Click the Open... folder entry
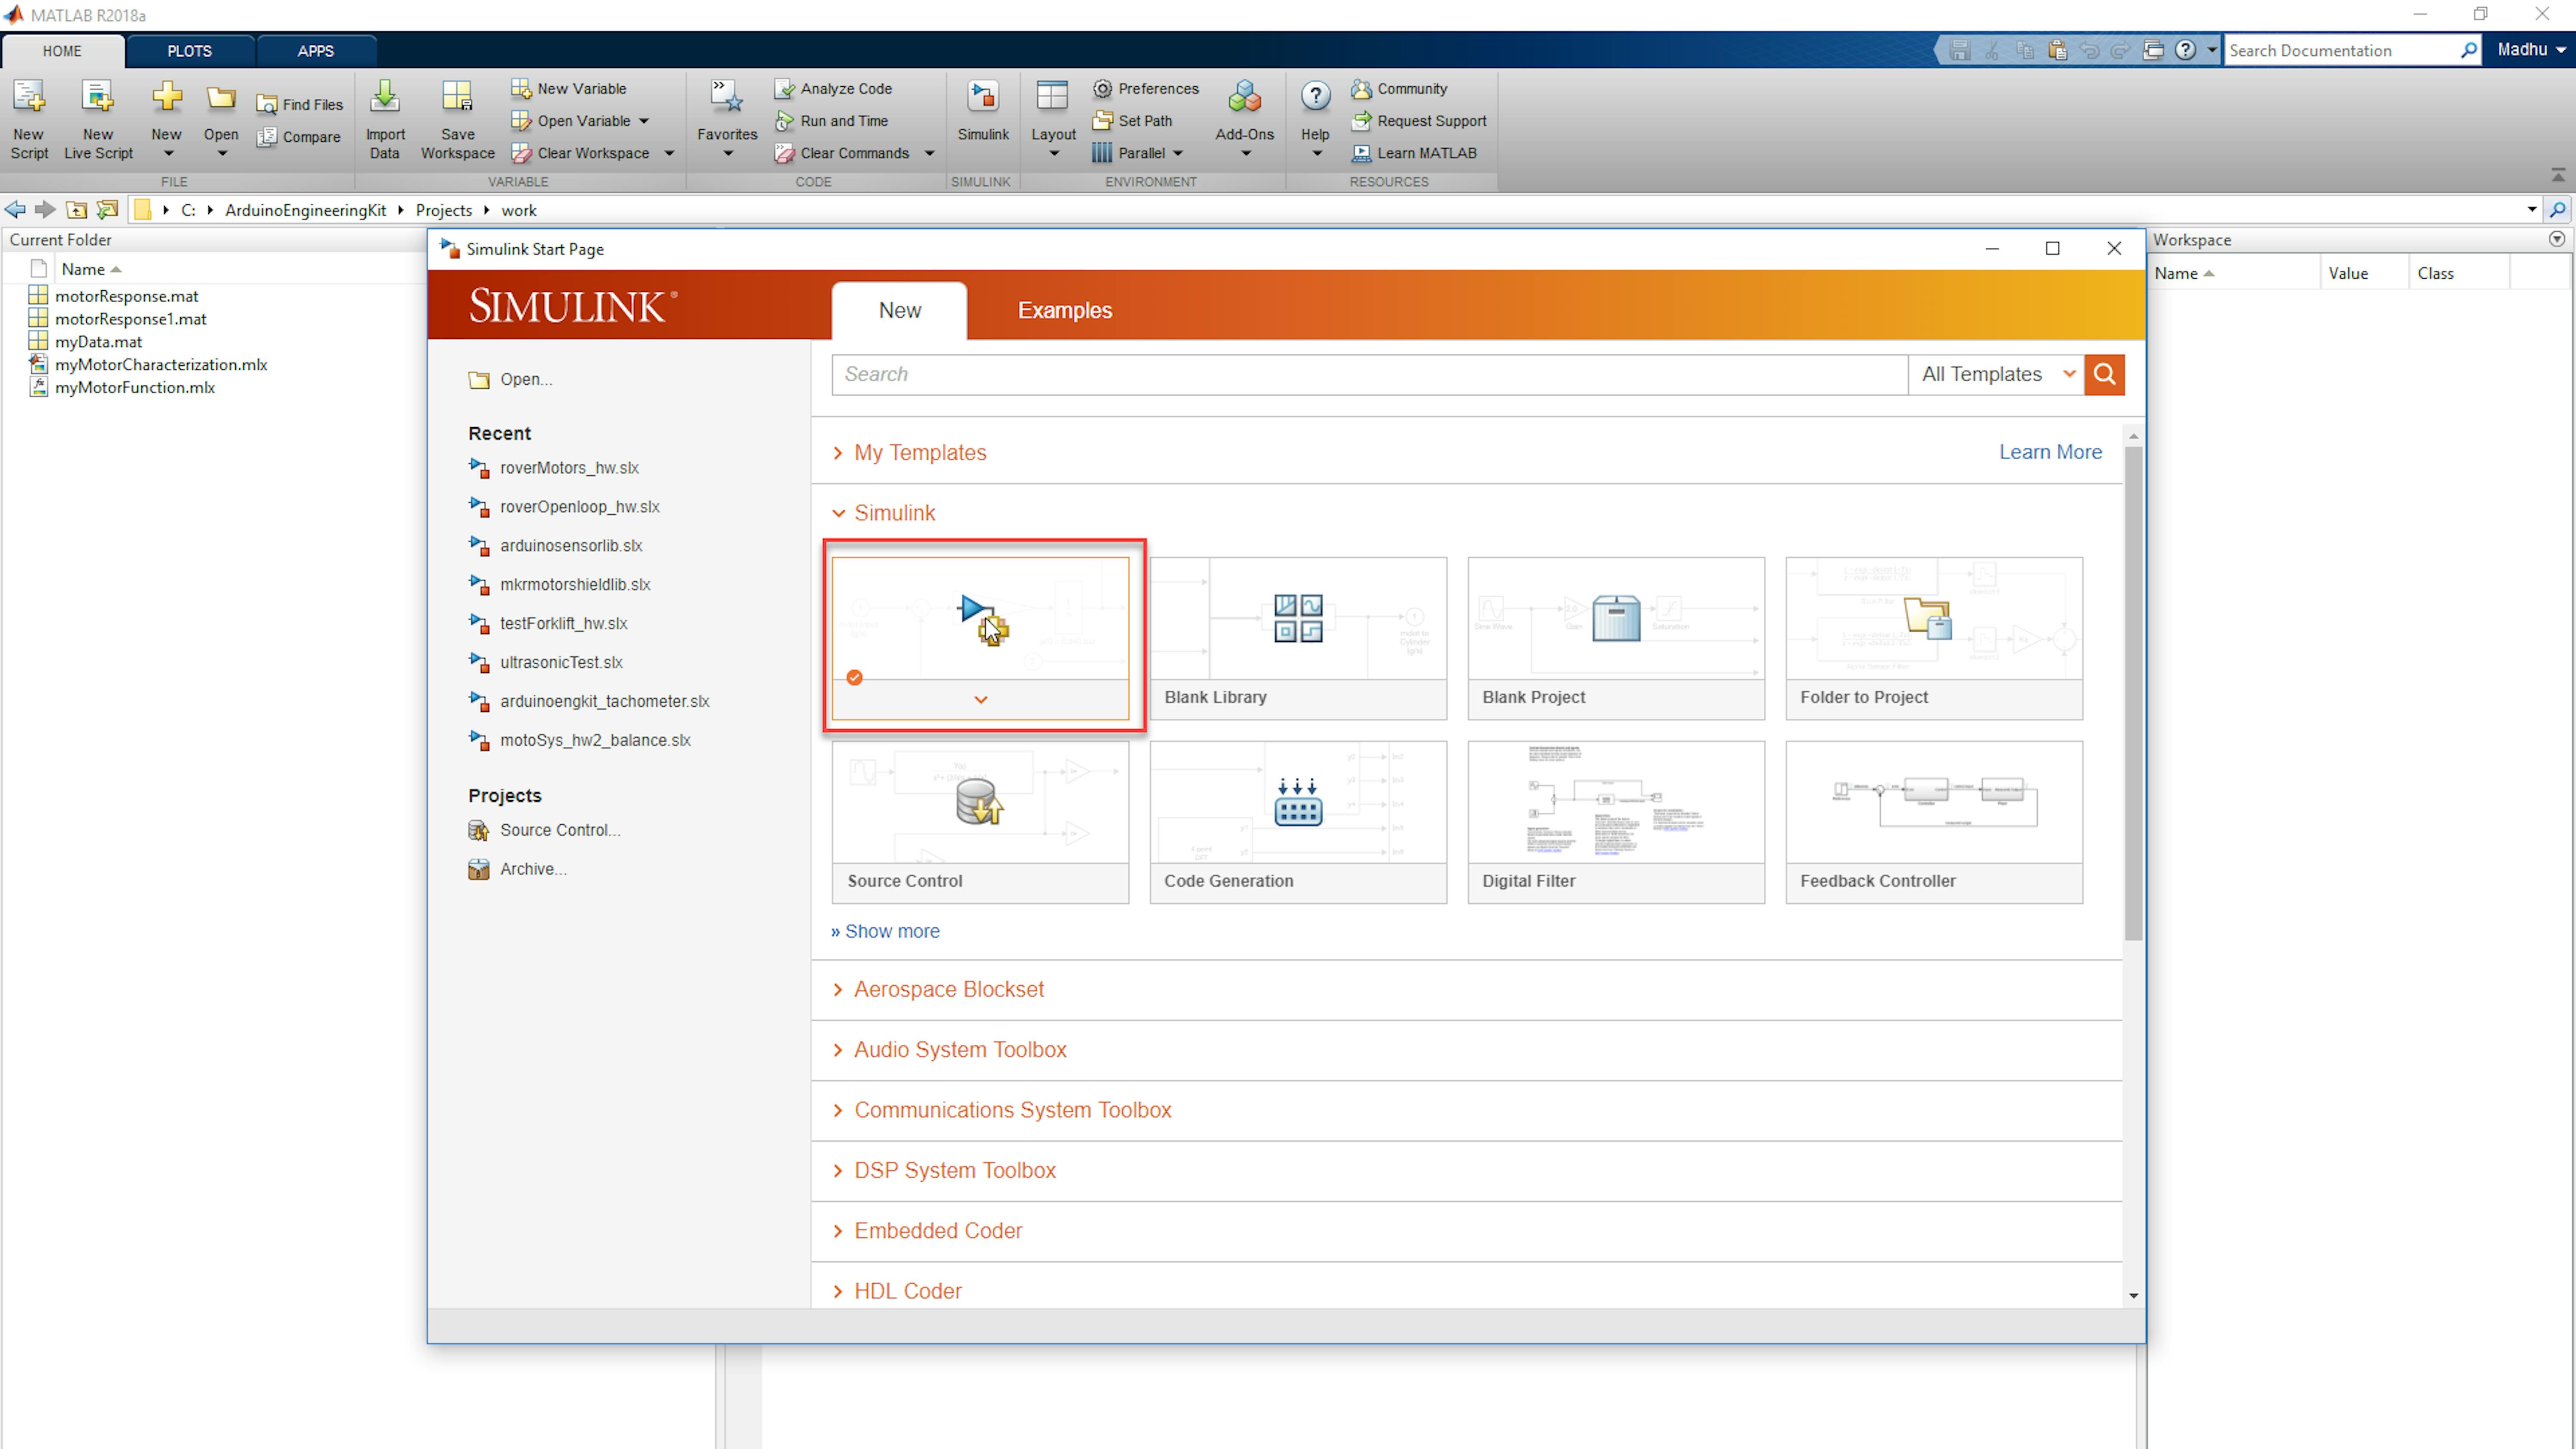This screenshot has height=1449, width=2576. point(510,379)
